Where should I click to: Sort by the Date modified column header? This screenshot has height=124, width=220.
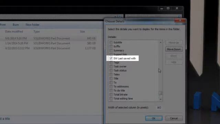point(14,31)
